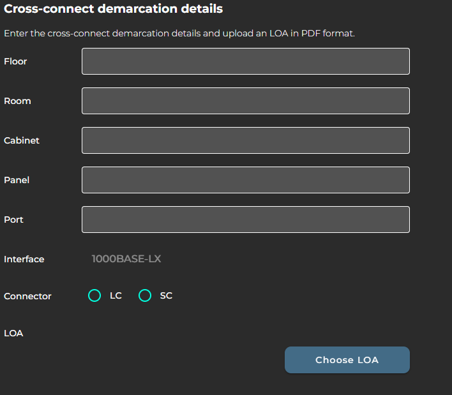Click the Floor field label

pyautogui.click(x=15, y=61)
